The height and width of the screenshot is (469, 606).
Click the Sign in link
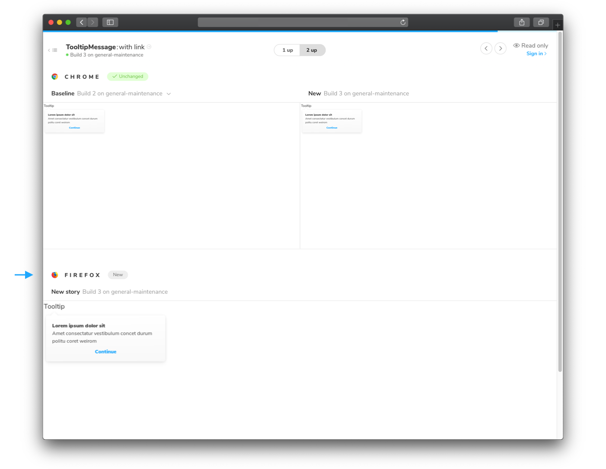[536, 54]
